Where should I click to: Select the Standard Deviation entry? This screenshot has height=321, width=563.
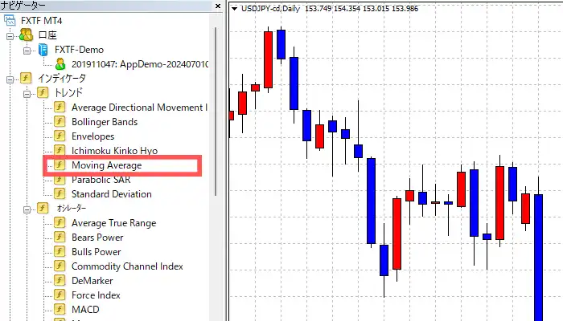[x=111, y=194]
